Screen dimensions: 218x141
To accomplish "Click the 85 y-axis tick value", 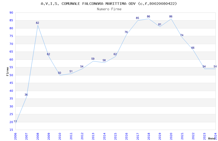I will (11, 21).
